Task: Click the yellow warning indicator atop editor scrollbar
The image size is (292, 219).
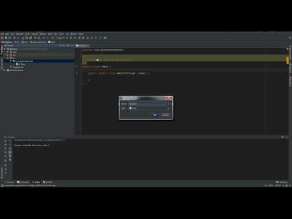Action: [x=287, y=50]
